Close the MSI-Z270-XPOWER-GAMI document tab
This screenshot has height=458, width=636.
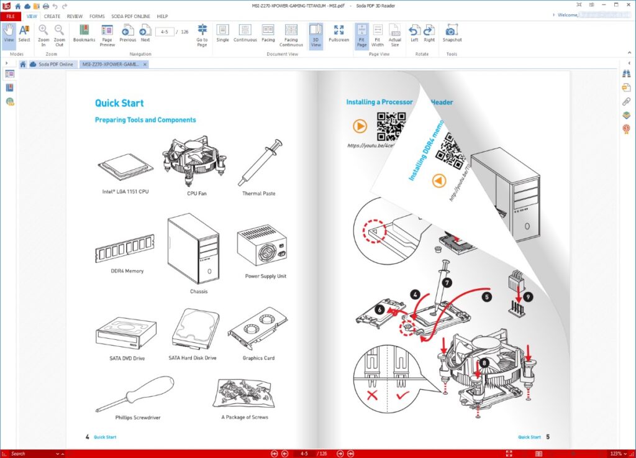[x=145, y=64]
